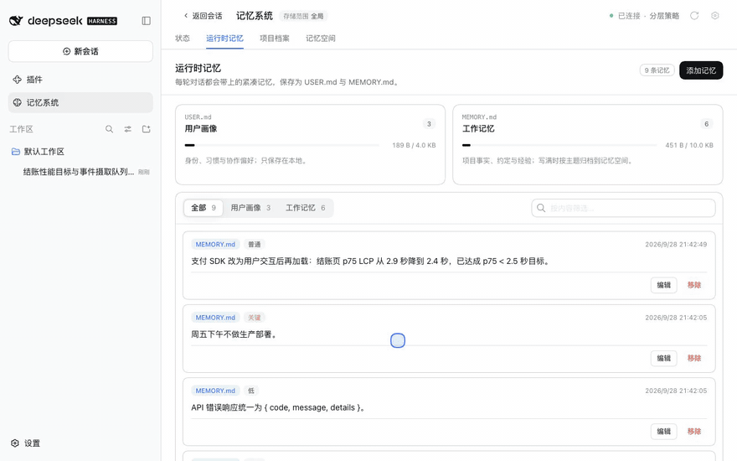
Task: Open memory settings gear icon at top right
Action: pos(715,16)
